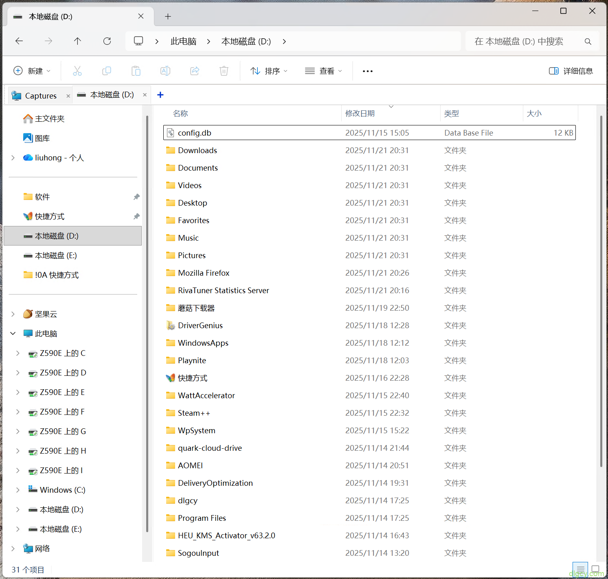Refresh the current folder view

coord(107,41)
